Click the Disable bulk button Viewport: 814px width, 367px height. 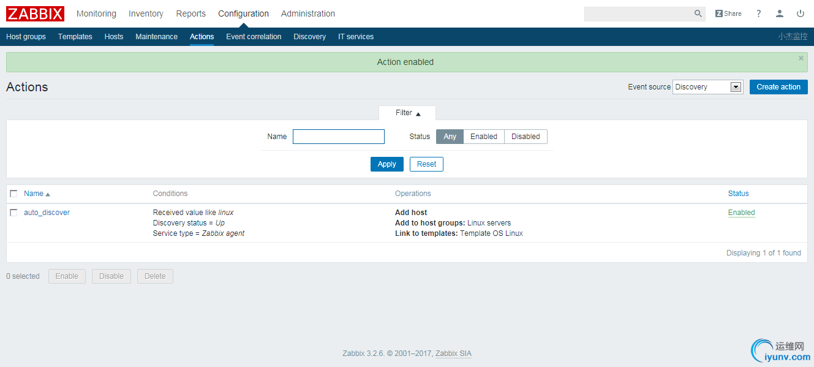coord(111,276)
